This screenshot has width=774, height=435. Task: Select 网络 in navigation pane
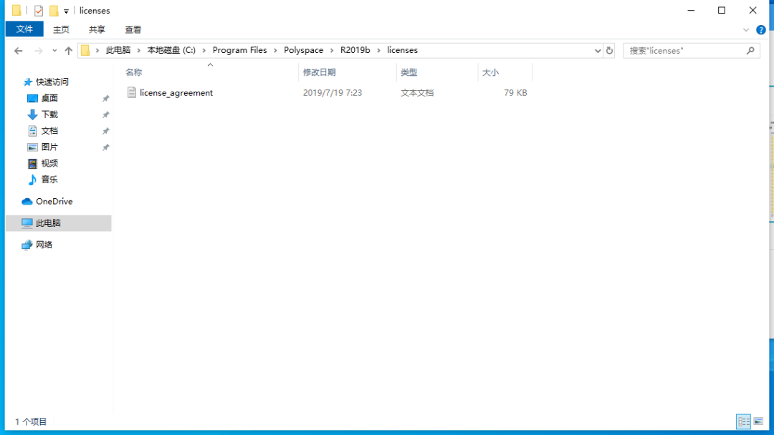44,245
